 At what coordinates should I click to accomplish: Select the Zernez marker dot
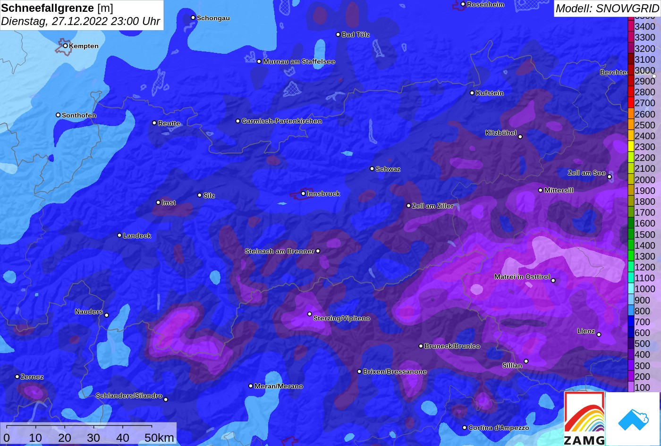(x=17, y=377)
